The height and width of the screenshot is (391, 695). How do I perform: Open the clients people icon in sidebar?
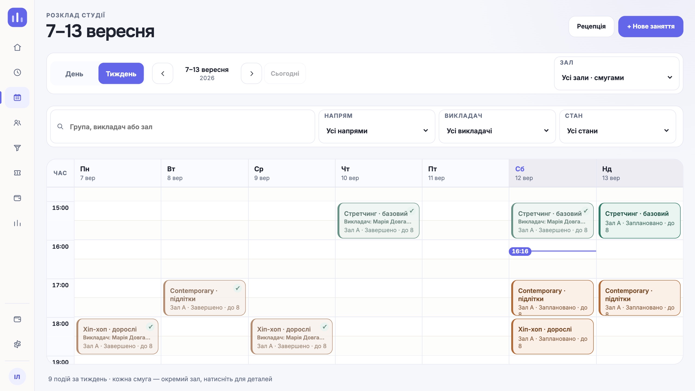pyautogui.click(x=17, y=123)
